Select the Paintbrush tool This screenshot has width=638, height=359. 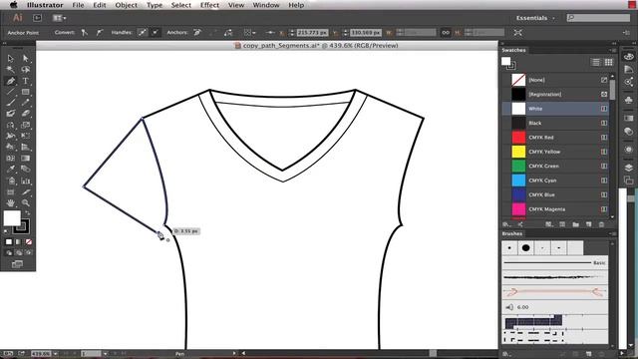(11, 103)
